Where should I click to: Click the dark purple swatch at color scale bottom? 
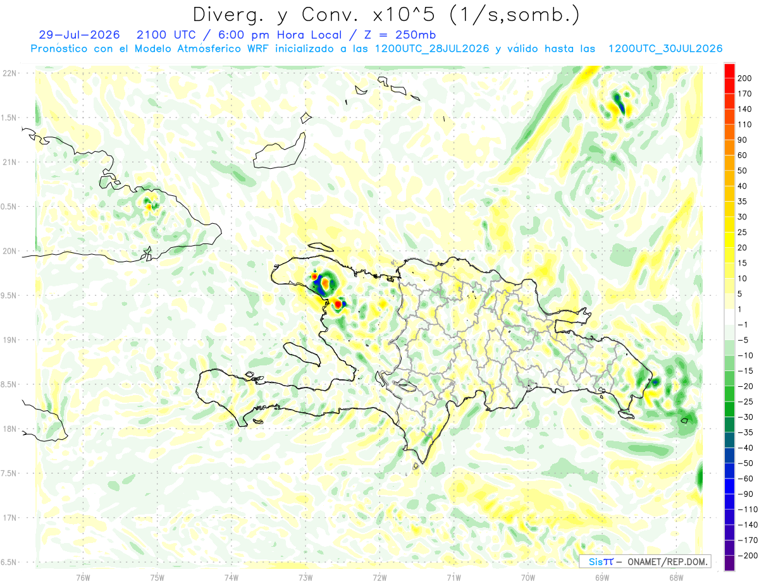click(729, 563)
